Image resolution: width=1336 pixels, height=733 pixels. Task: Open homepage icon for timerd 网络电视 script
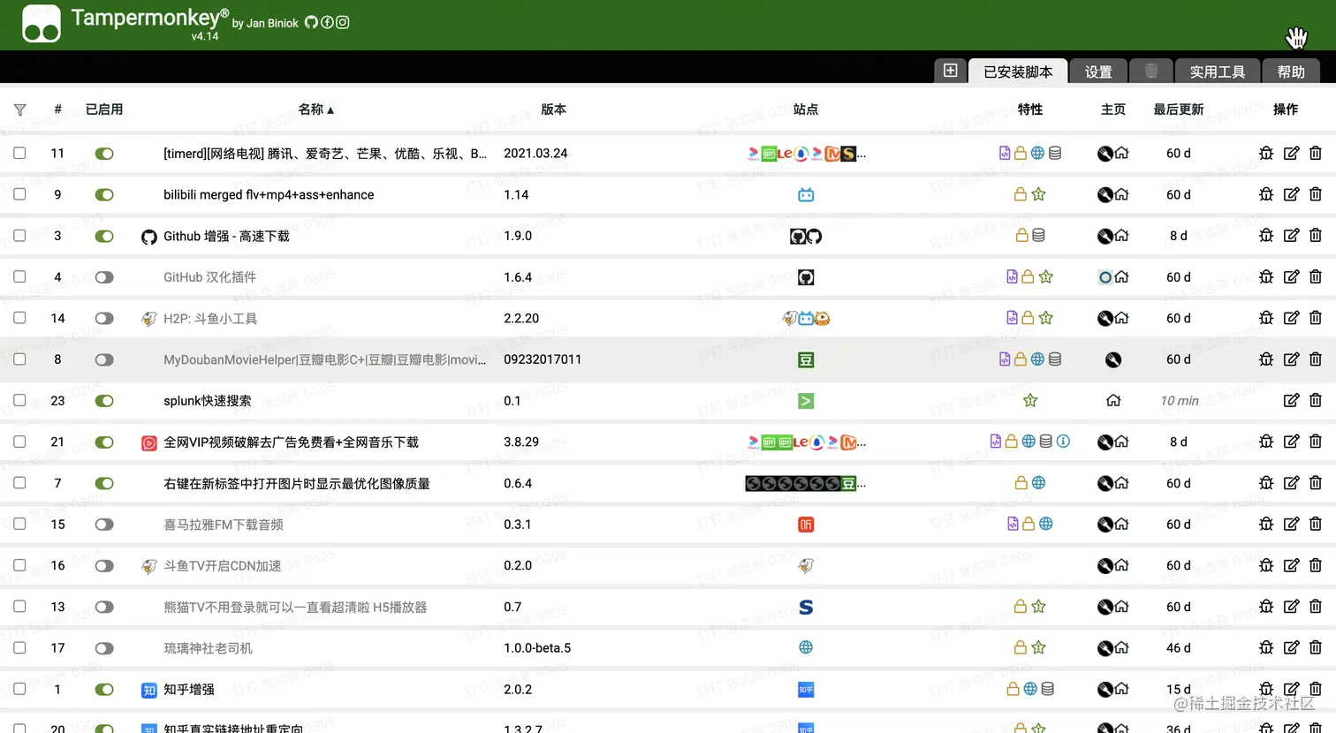point(1121,153)
